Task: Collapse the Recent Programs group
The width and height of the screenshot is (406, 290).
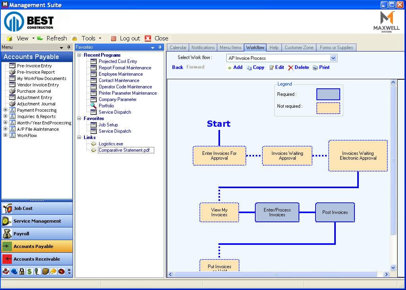Action: pos(79,55)
